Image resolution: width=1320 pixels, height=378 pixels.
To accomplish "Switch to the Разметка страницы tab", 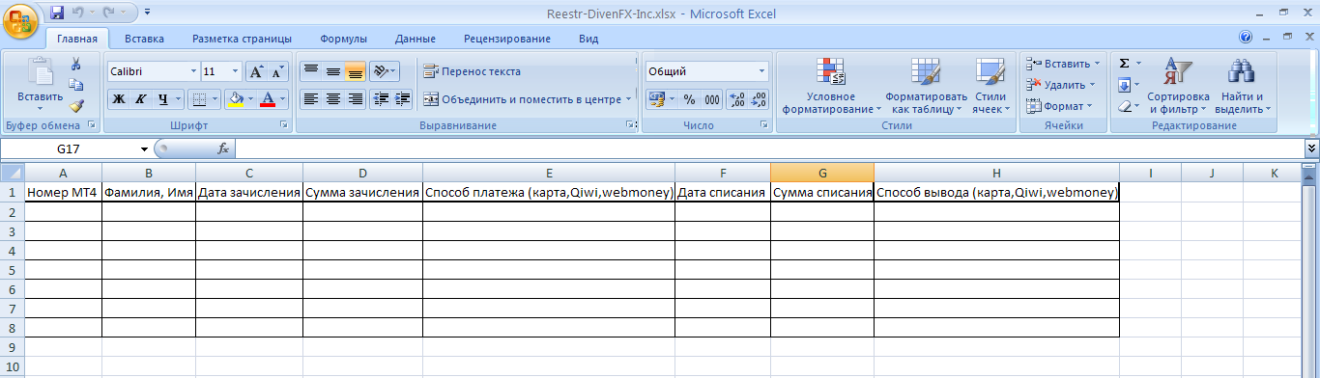I will 242,39.
